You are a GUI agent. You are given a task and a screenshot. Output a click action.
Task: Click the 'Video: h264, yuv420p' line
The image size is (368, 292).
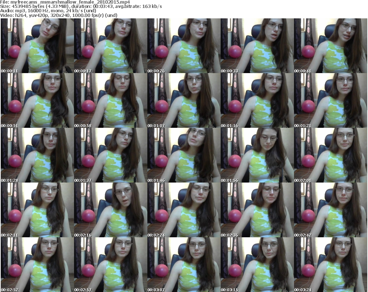(59, 15)
